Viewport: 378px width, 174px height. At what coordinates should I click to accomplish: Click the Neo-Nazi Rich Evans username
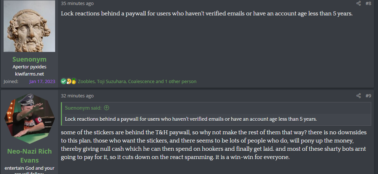coord(29,156)
